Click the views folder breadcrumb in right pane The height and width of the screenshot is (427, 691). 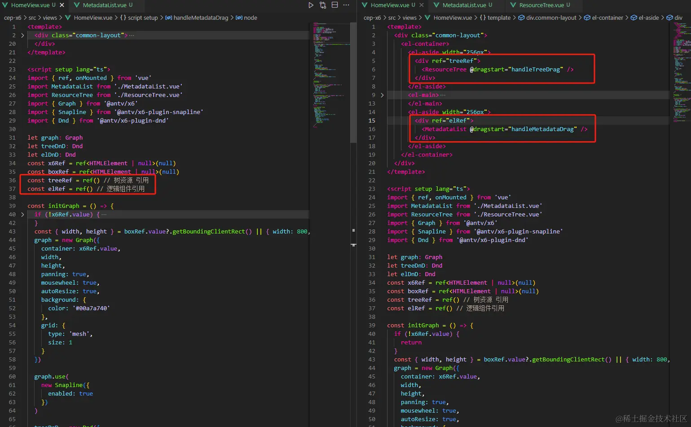coord(409,18)
